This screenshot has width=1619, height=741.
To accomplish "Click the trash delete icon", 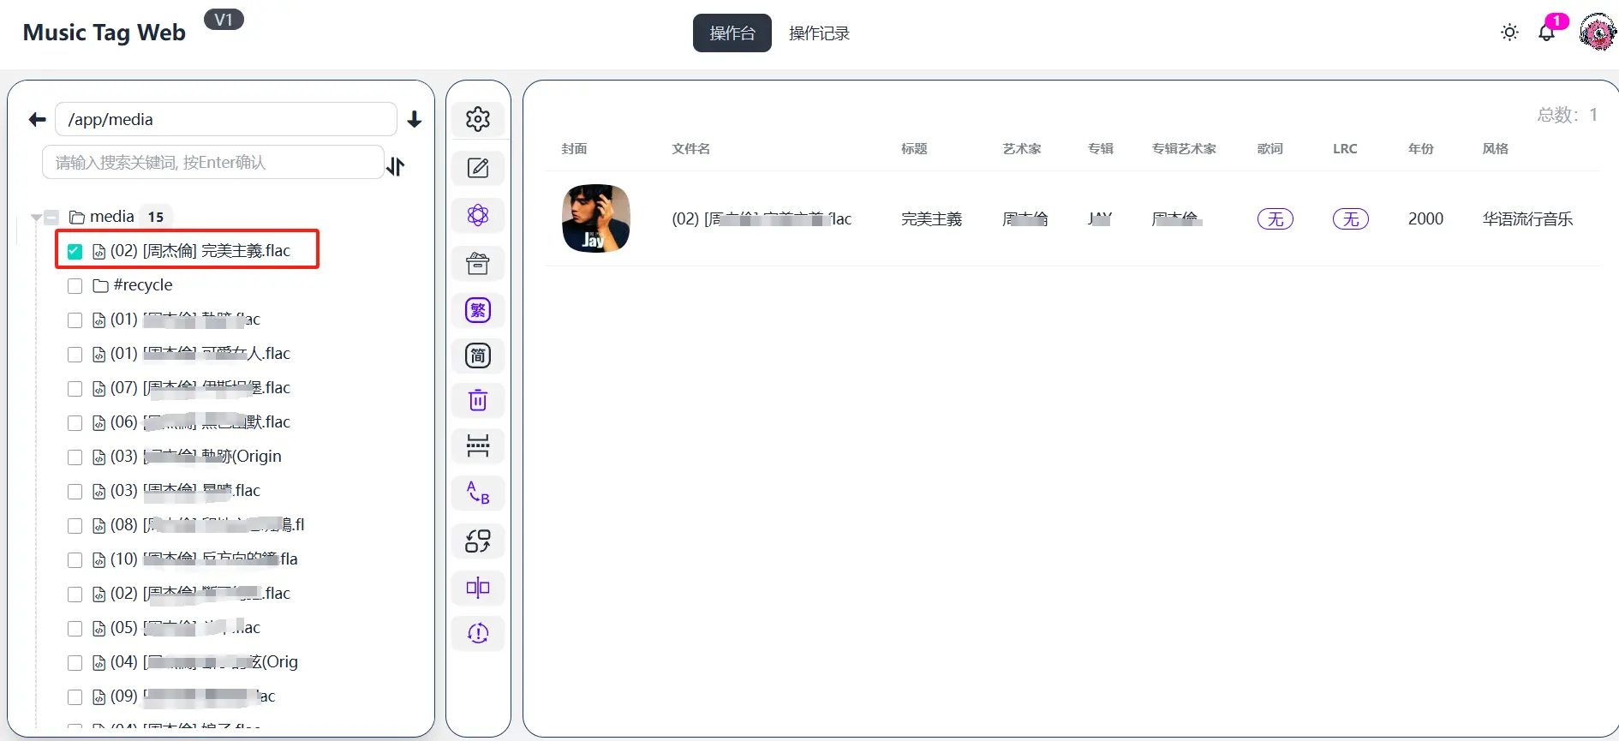I will pyautogui.click(x=478, y=400).
